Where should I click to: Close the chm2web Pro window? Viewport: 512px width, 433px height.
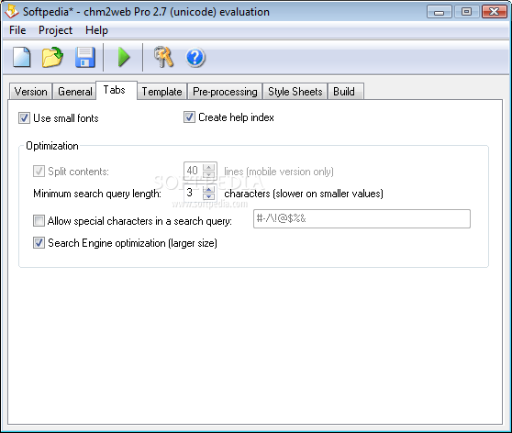tap(494, 12)
